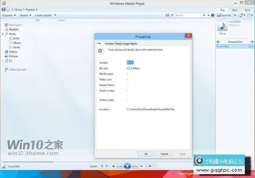255x178 pixels.
Task: Open the Stream dropdown menu
Action: [25, 15]
